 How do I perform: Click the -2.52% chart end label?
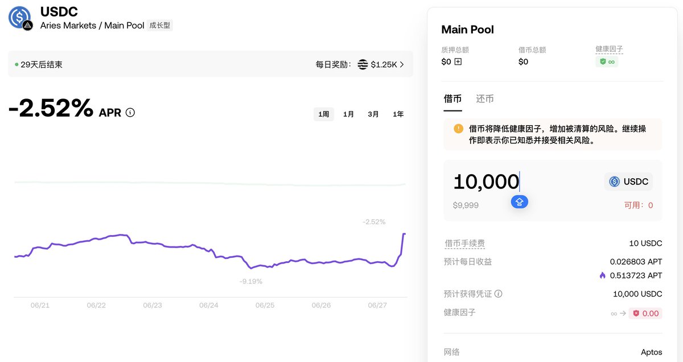coord(374,221)
